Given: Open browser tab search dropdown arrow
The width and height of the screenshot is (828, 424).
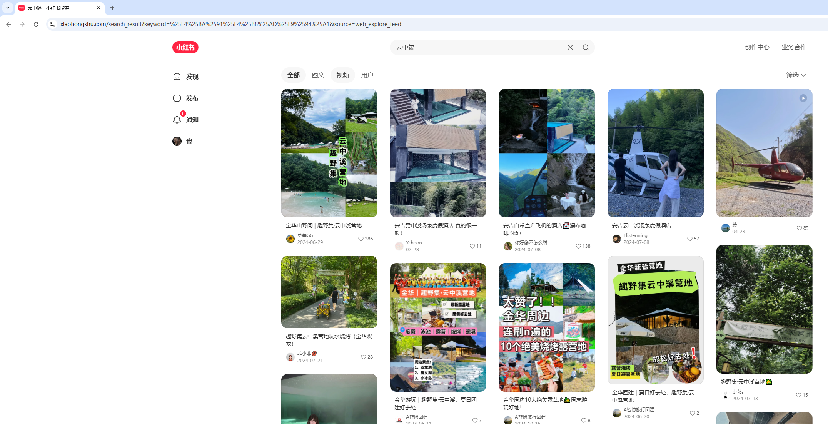Looking at the screenshot, I should click(8, 8).
